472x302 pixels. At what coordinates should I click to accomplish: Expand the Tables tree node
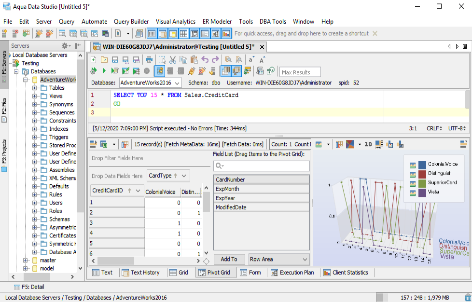(x=35, y=88)
